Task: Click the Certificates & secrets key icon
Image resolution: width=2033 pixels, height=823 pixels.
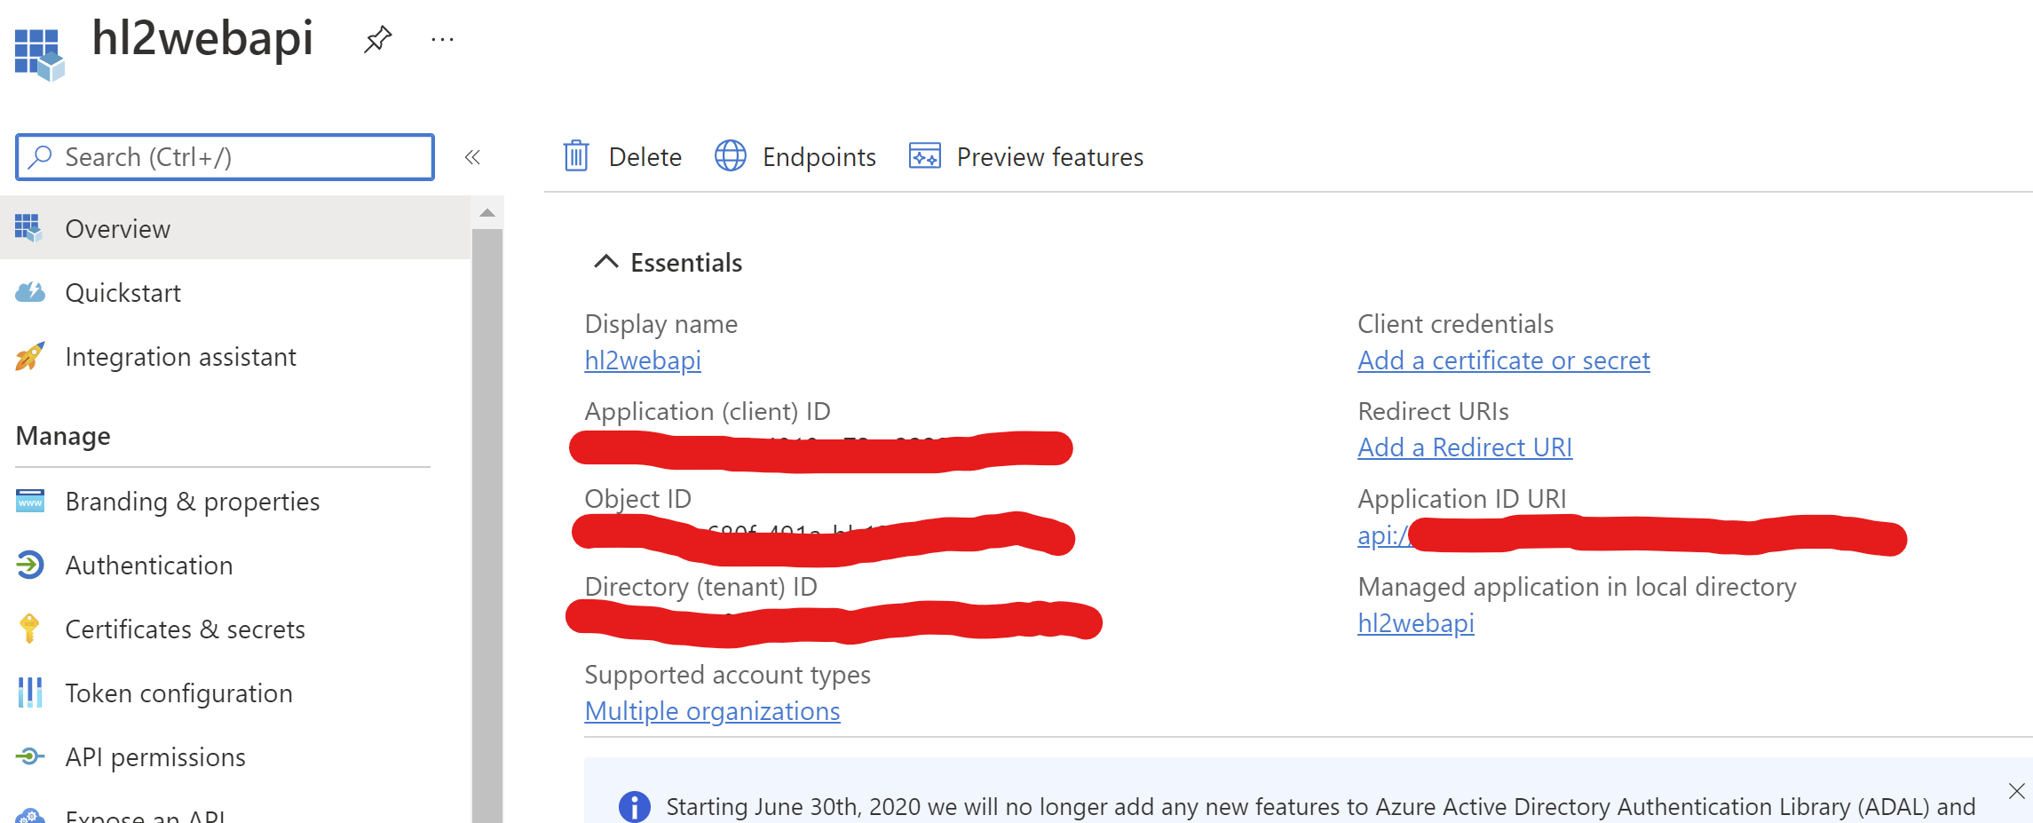Action: coord(29,629)
